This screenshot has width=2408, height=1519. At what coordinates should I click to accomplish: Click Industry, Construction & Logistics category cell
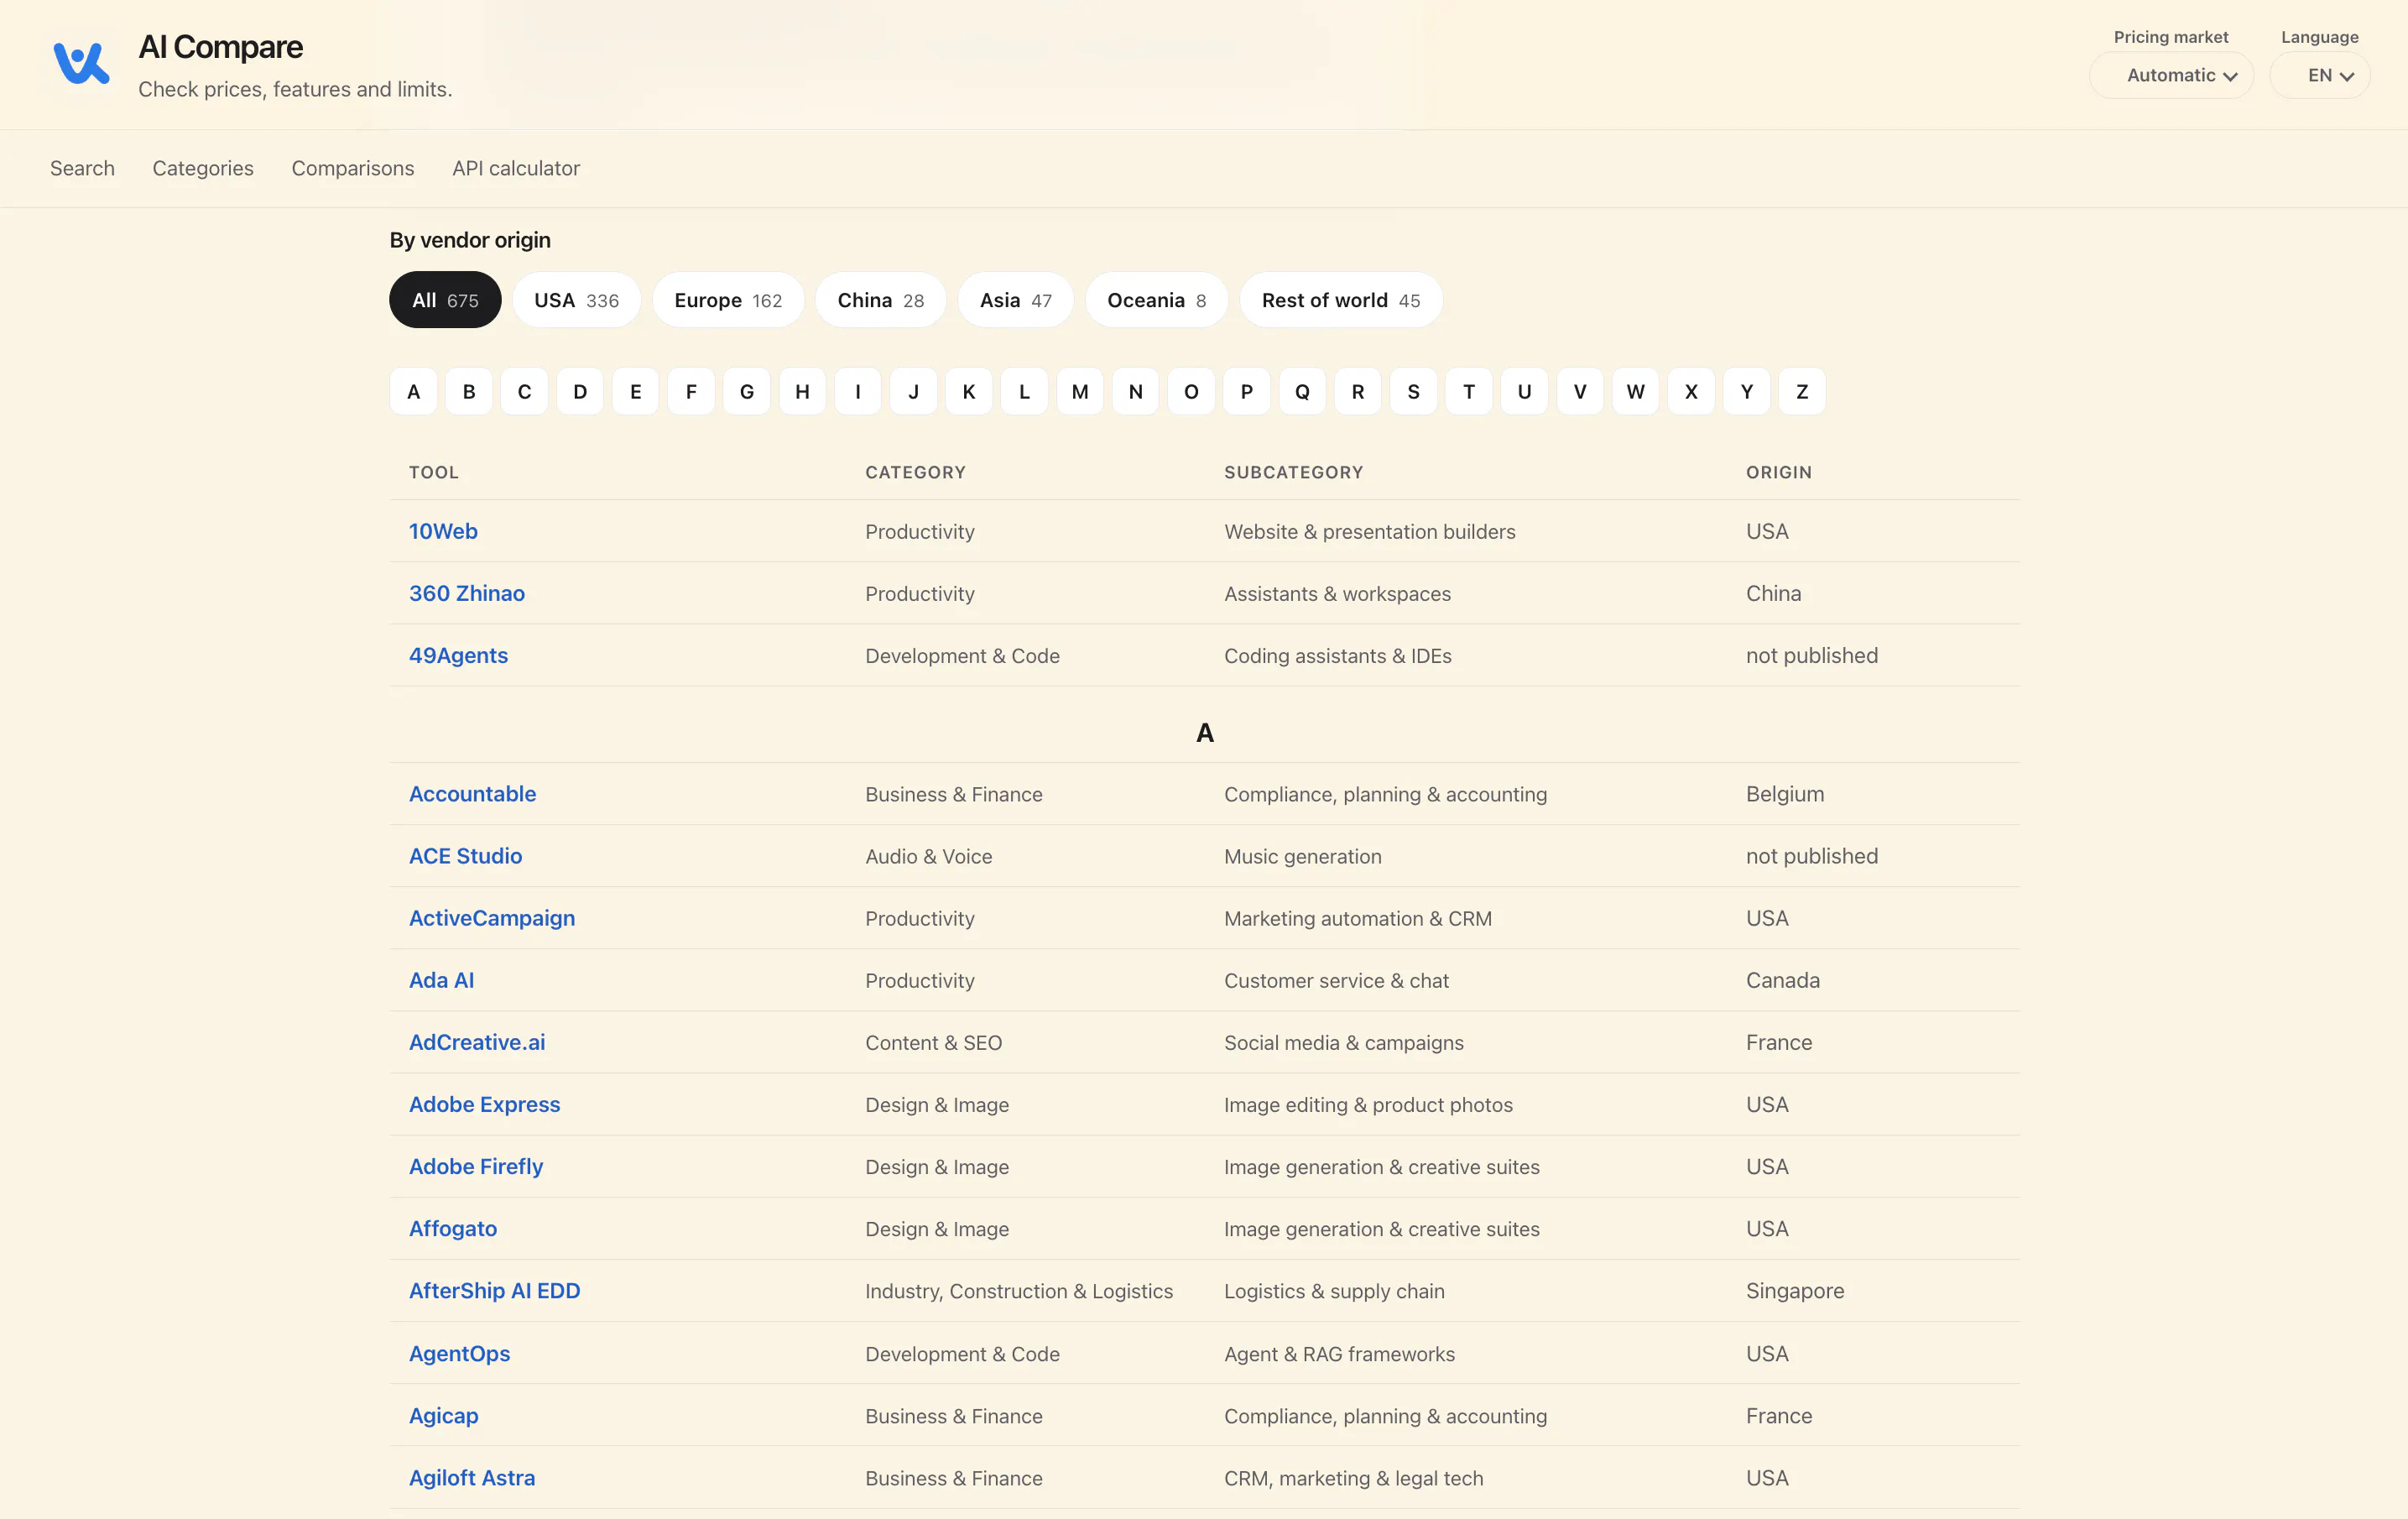click(1018, 1291)
